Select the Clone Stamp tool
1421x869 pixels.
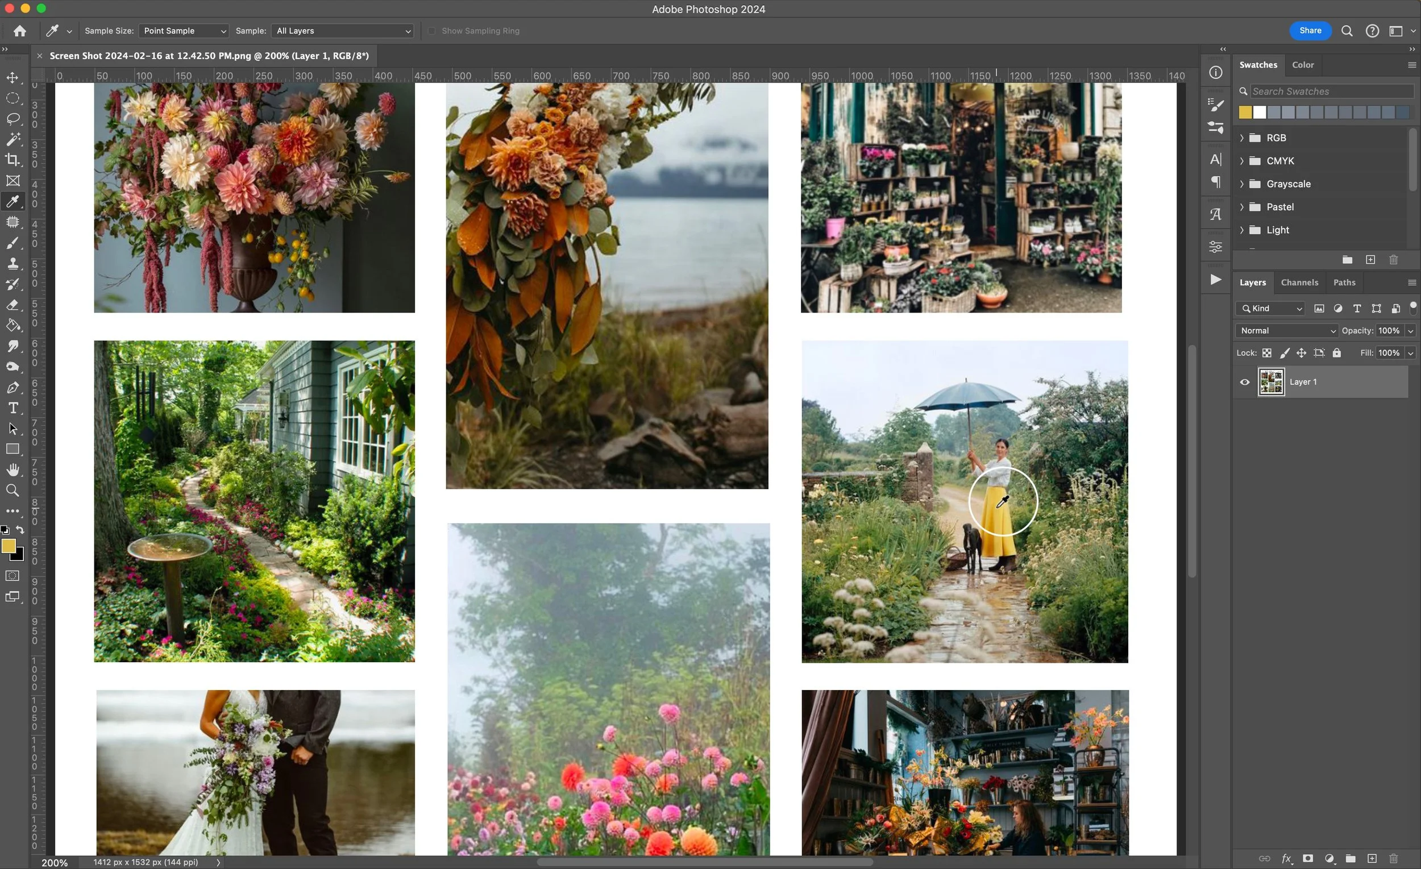(13, 264)
